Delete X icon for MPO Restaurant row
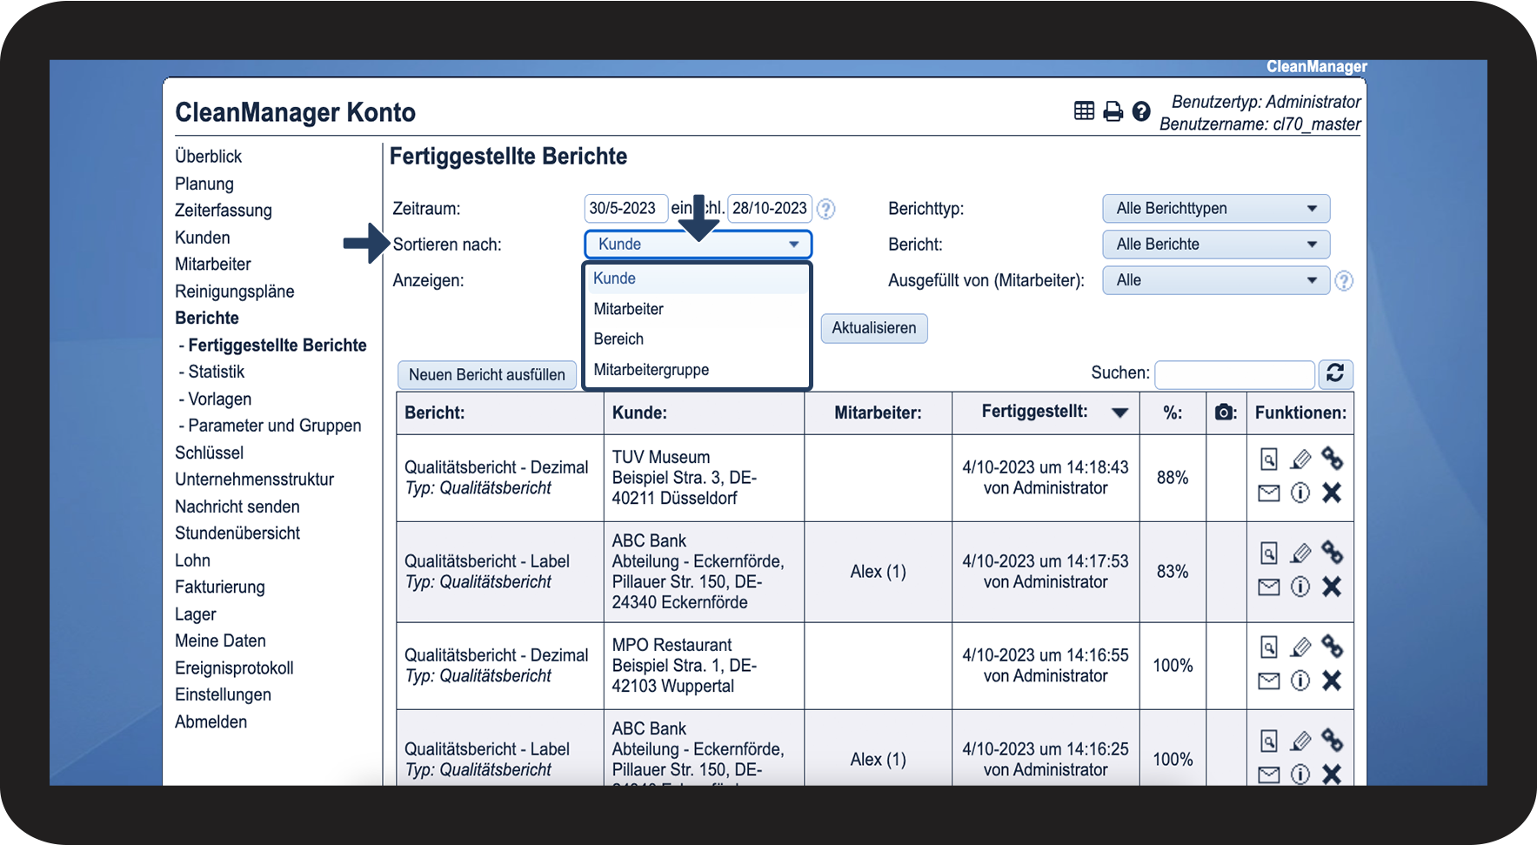Viewport: 1537px width, 845px height. click(1332, 681)
